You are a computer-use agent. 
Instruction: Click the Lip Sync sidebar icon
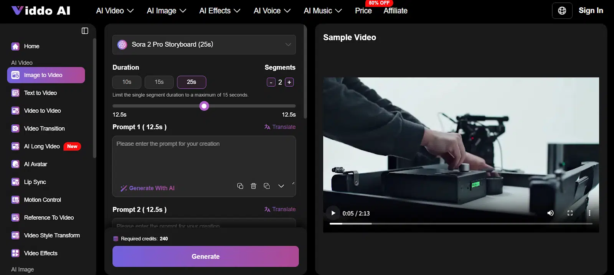(x=15, y=182)
